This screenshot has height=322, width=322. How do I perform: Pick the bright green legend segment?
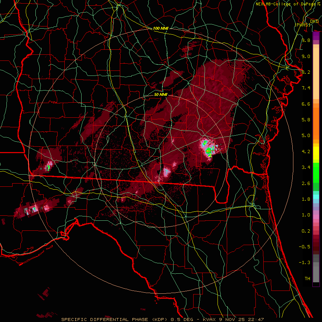pos(316,172)
